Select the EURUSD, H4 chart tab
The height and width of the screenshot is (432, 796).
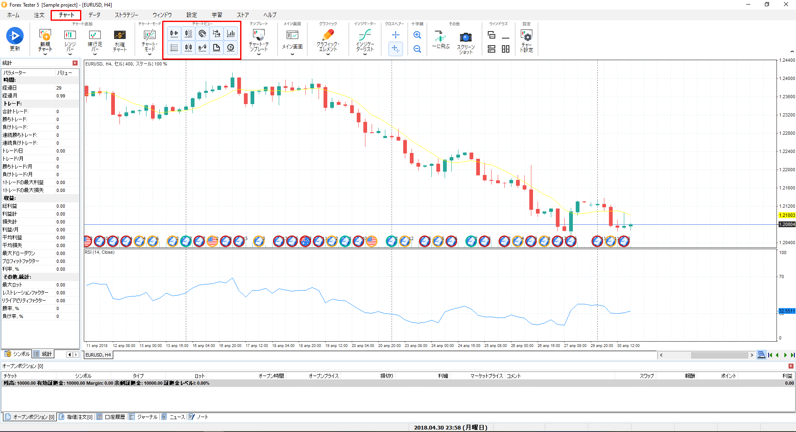(x=98, y=355)
